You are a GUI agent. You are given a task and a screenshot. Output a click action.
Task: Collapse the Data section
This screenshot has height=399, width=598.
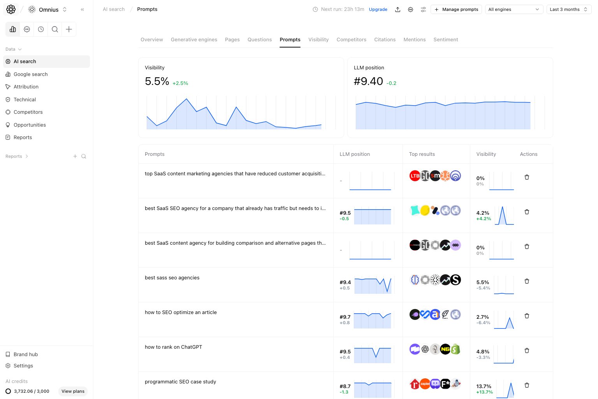14,49
